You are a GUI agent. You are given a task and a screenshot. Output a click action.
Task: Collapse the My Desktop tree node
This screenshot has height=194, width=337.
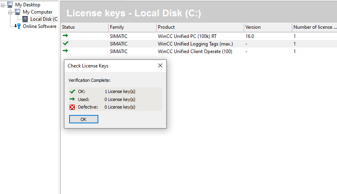tap(3, 5)
